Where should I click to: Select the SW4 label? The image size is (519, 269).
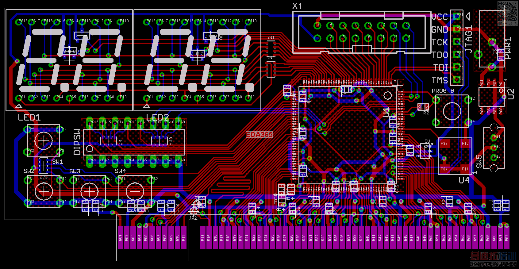[x=120, y=171]
